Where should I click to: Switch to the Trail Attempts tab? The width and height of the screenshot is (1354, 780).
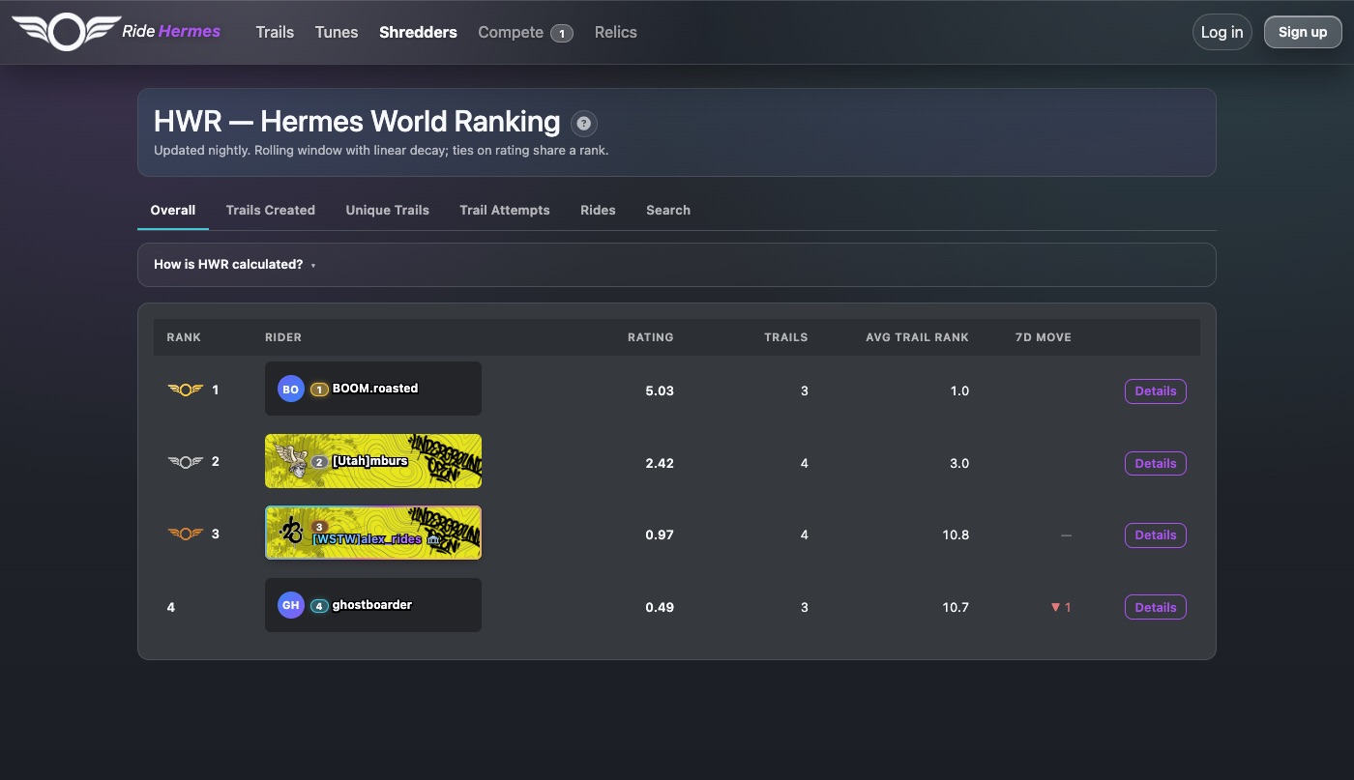point(505,210)
